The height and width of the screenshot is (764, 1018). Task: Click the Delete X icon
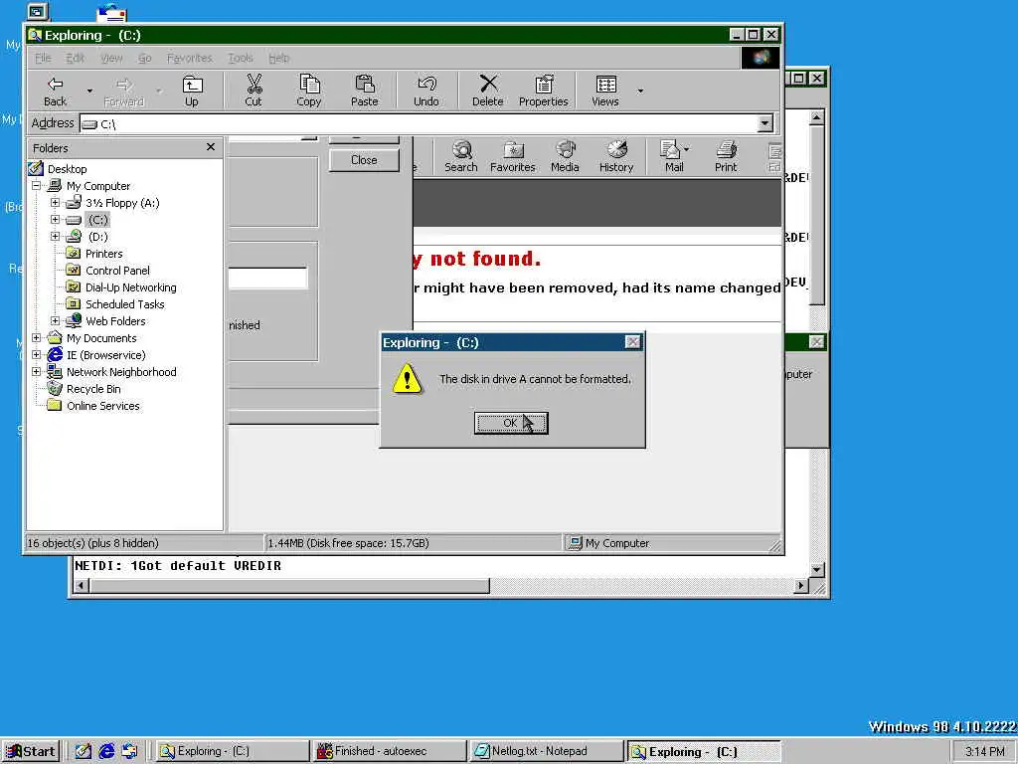coord(487,91)
